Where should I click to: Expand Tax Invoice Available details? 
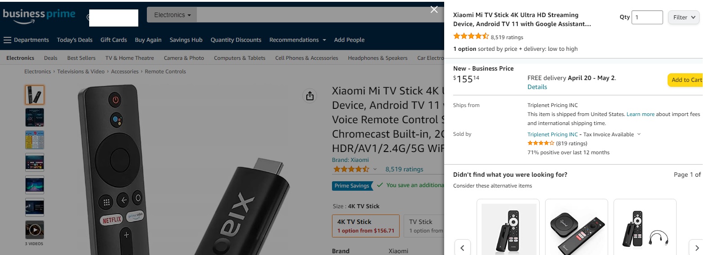tap(639, 134)
